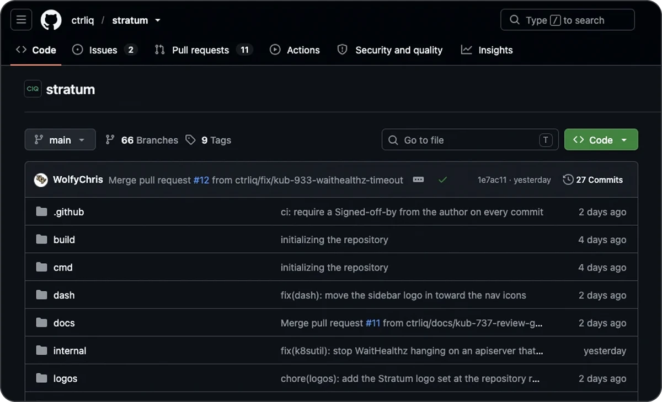The image size is (662, 402).
Task: Open the Issues tab
Action: click(x=104, y=50)
